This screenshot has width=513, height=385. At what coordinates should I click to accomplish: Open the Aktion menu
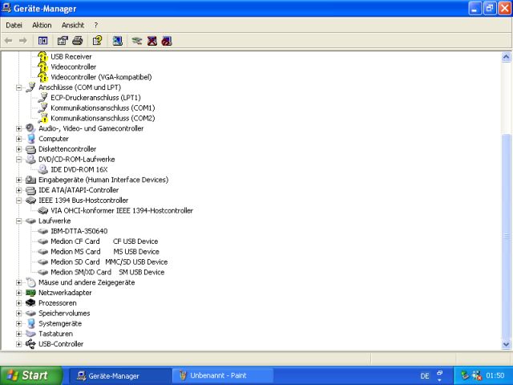click(42, 25)
